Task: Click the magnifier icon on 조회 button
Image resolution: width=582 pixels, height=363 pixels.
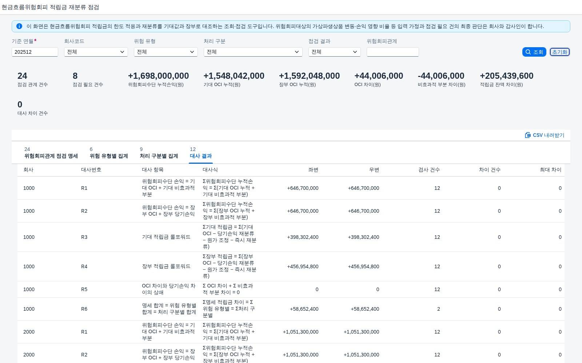Action: pos(528,52)
